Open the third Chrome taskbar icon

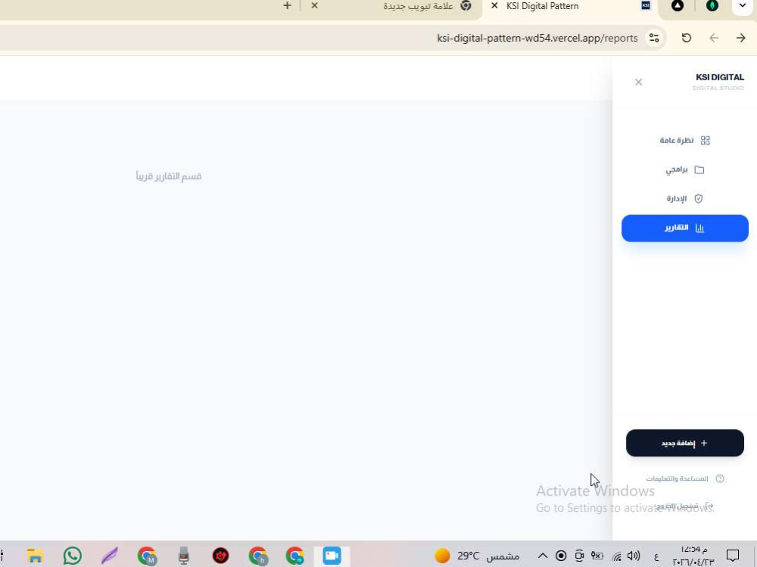pyautogui.click(x=294, y=556)
